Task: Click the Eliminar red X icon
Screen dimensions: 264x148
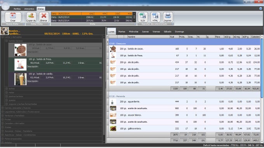Action: [43, 17]
